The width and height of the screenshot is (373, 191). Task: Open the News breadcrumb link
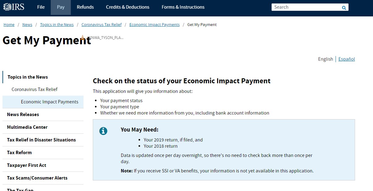pos(27,25)
